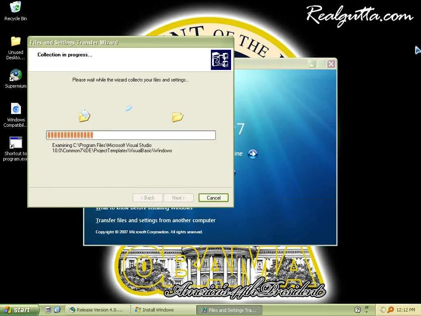Close the Install Windows window
The width and height of the screenshot is (421, 316).
tap(331, 64)
